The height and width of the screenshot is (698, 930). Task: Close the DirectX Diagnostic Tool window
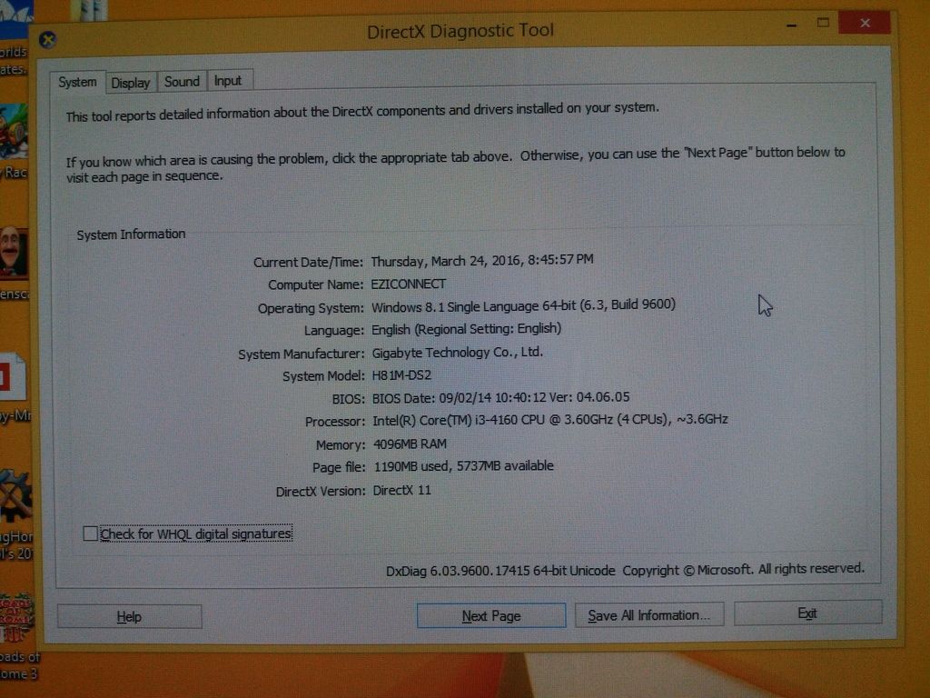865,23
